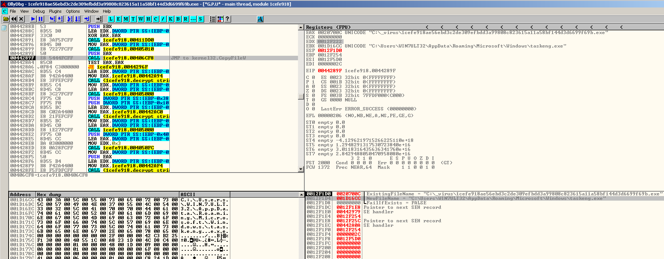Screen dimensions: 664x259
Task: Show Executable modules via E button
Action: [x=118, y=19]
